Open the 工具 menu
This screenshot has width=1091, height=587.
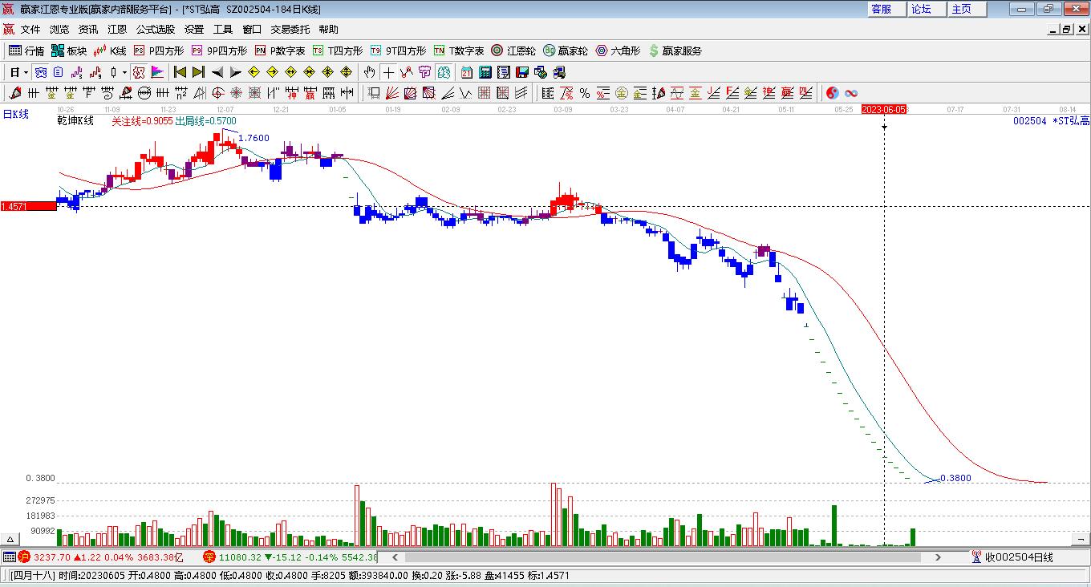pos(223,30)
